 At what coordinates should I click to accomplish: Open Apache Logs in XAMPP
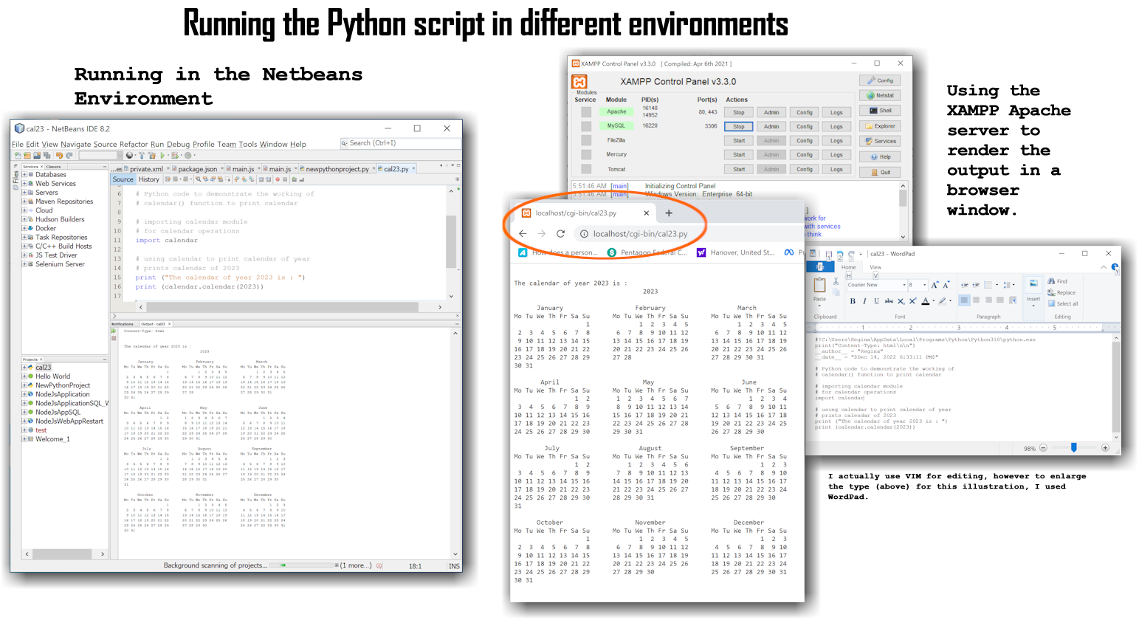click(x=836, y=112)
